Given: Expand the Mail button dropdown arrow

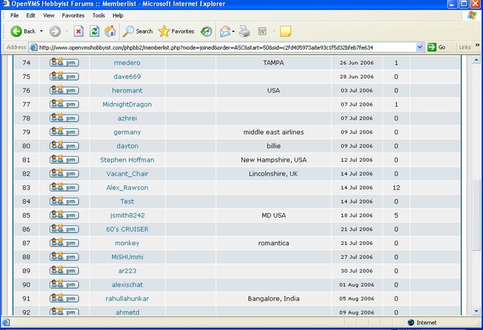Looking at the screenshot, I should [233, 31].
